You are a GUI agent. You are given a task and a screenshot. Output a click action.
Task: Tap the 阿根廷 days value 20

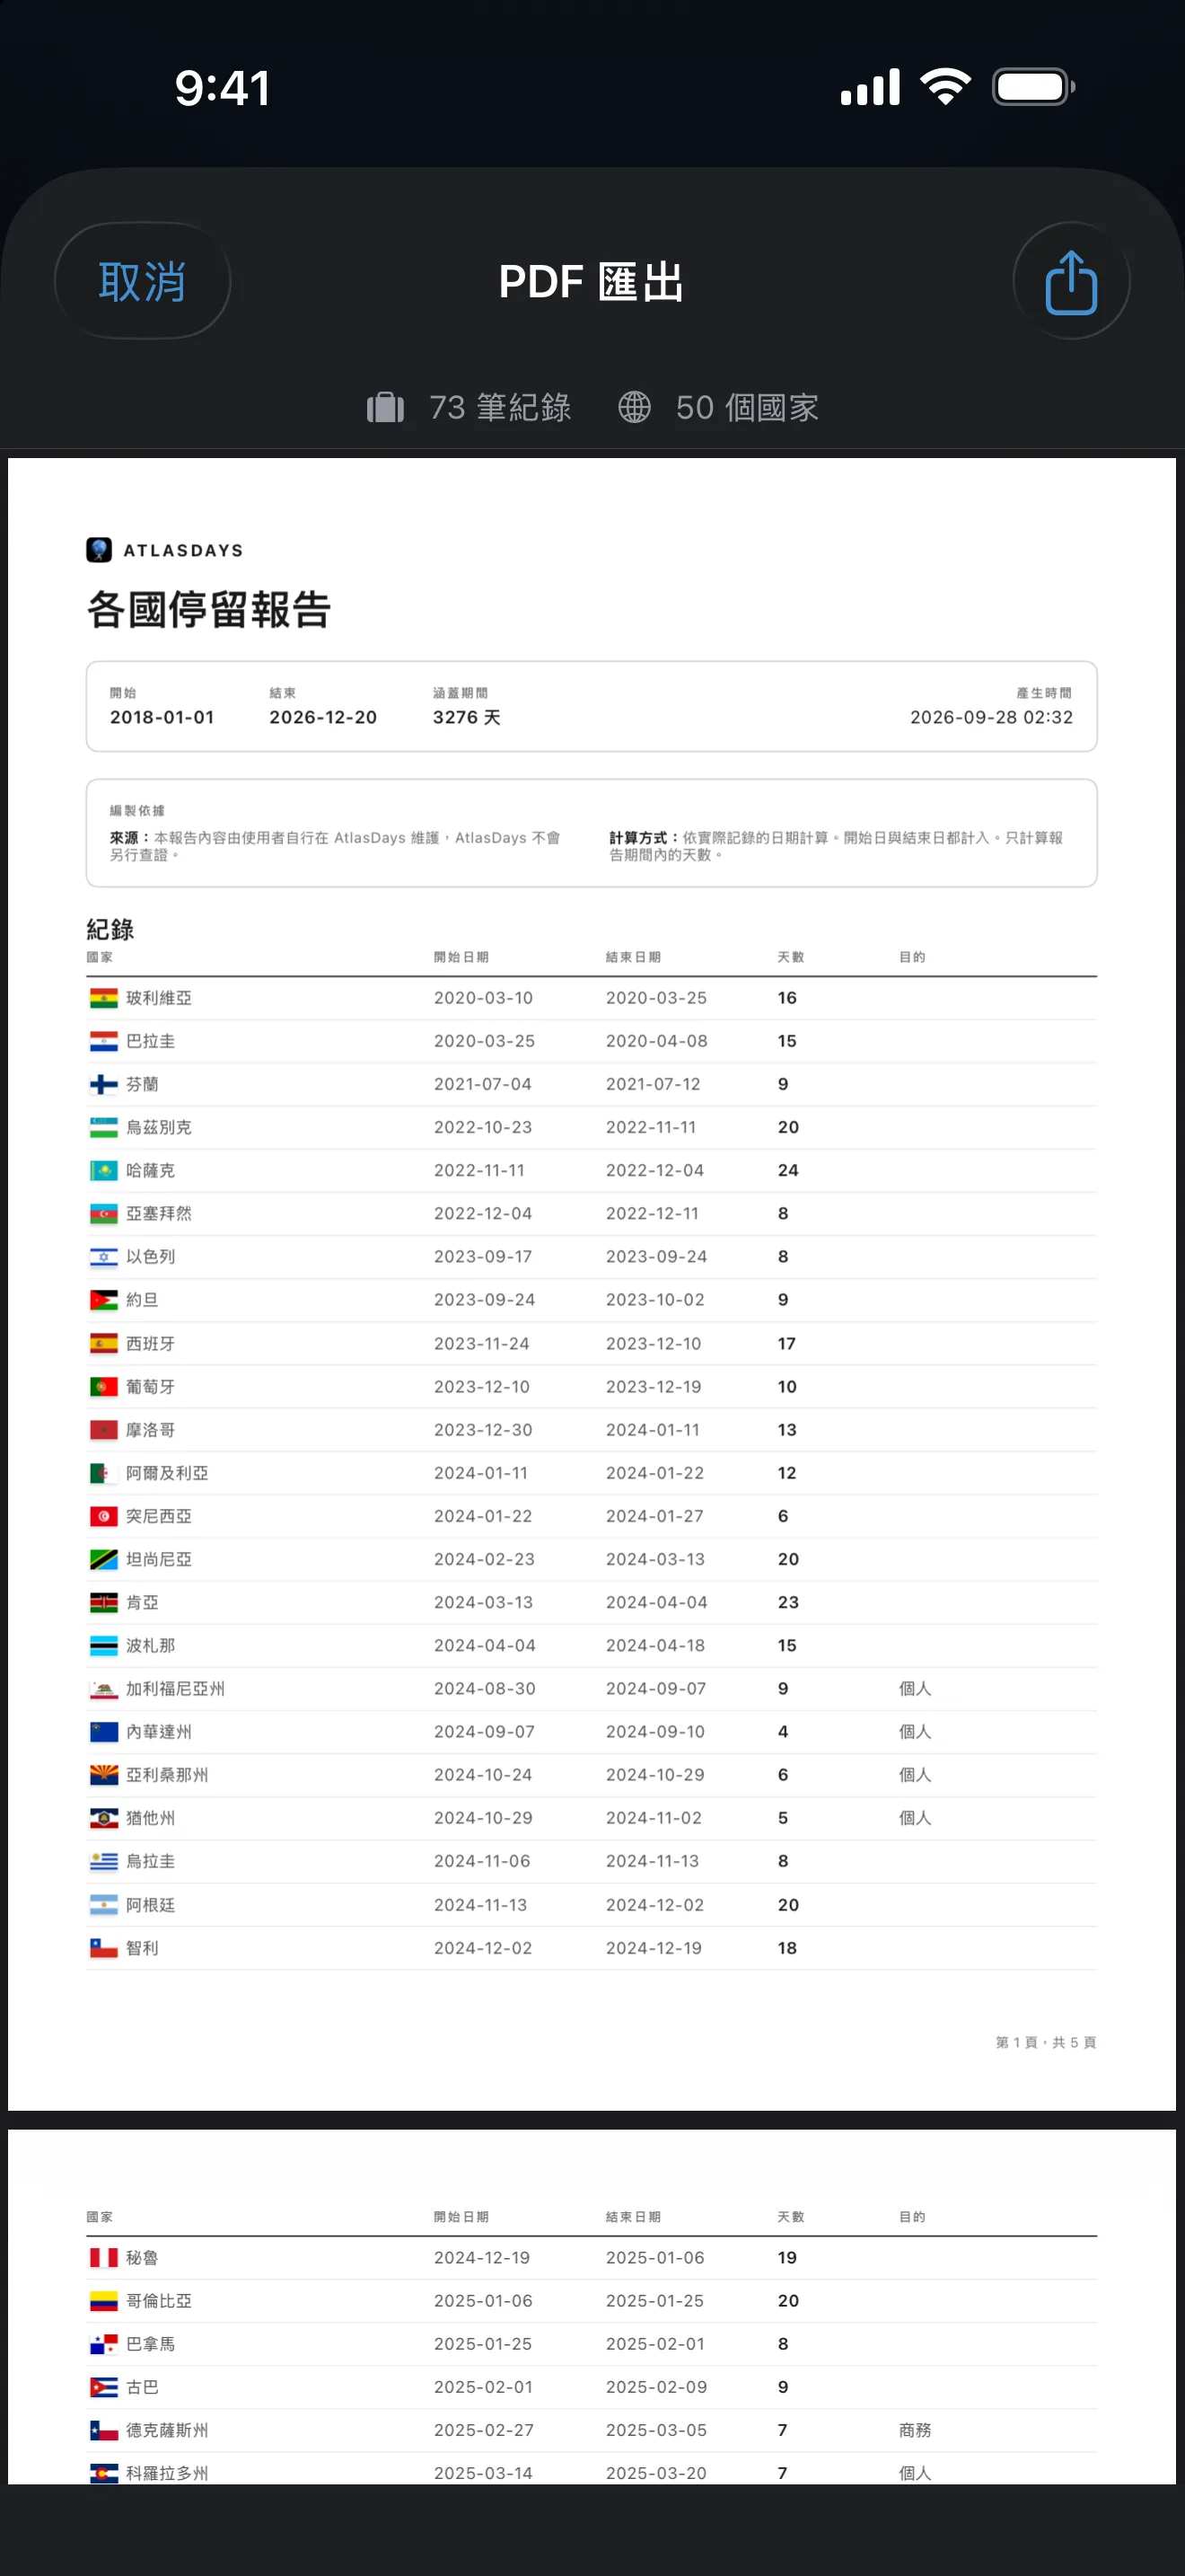pos(788,1905)
